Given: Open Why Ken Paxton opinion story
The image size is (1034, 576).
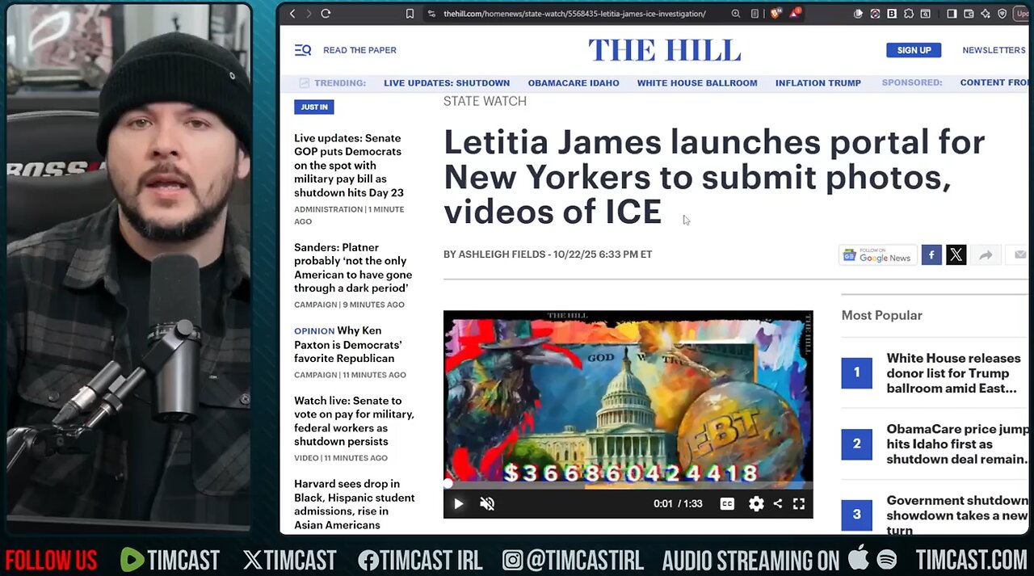Looking at the screenshot, I should click(347, 344).
